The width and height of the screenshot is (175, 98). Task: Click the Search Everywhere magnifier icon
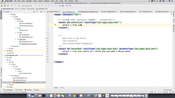pos(70,6)
